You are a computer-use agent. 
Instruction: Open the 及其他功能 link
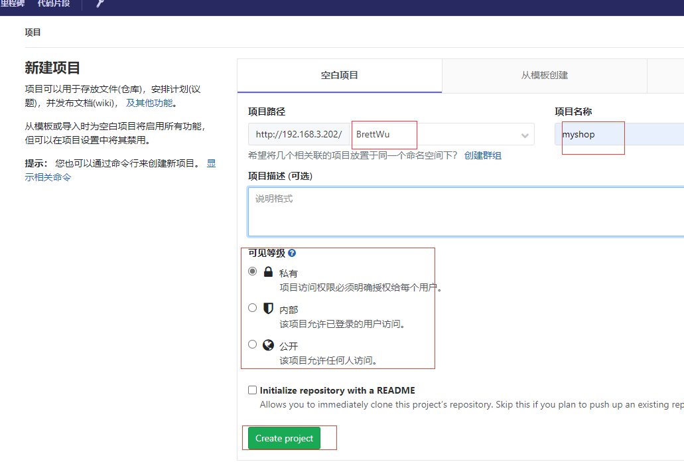pyautogui.click(x=149, y=103)
